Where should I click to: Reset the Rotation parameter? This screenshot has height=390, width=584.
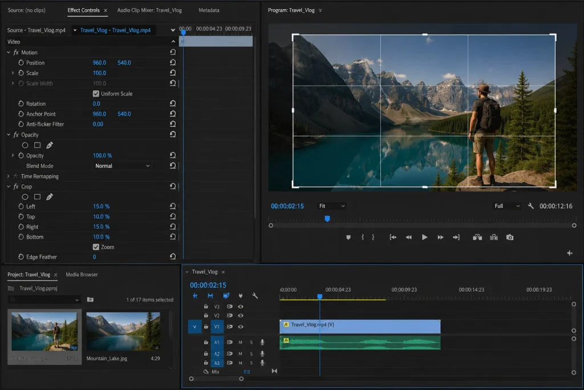173,104
